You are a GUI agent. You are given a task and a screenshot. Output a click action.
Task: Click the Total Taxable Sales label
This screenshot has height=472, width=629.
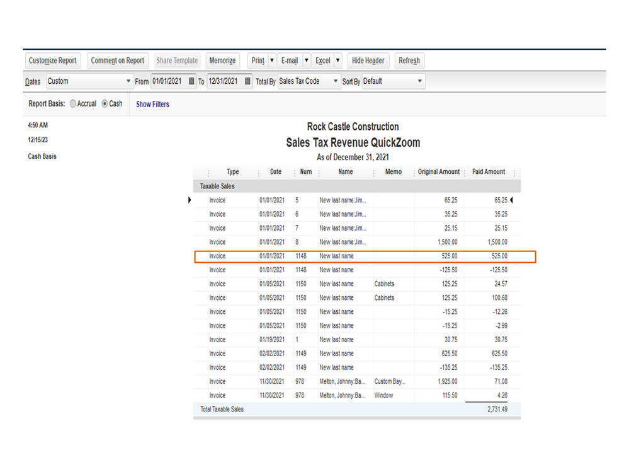click(222, 410)
